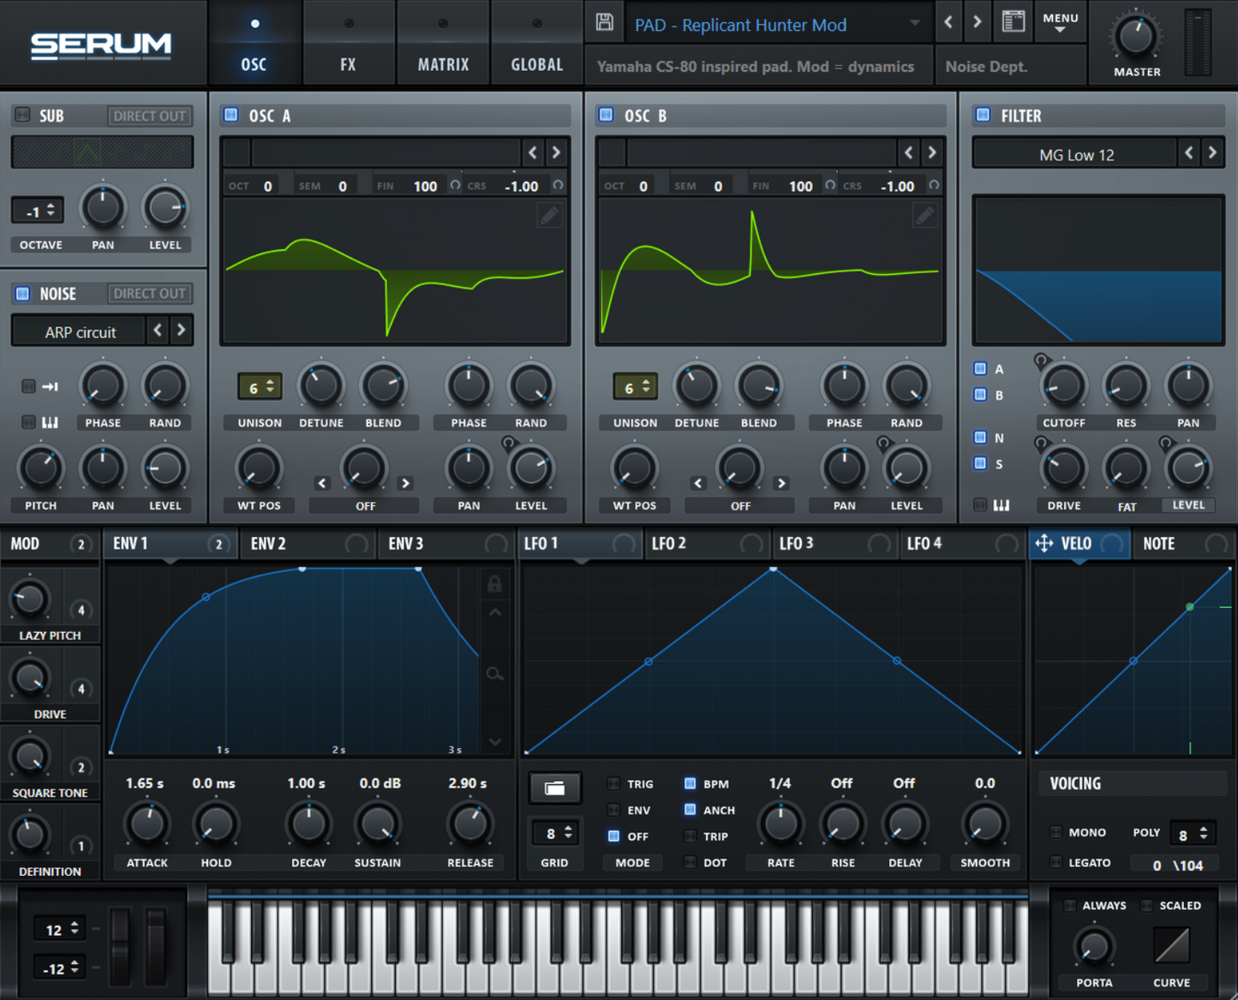This screenshot has width=1238, height=1000.
Task: Disable LFO BPM sync
Action: [690, 783]
